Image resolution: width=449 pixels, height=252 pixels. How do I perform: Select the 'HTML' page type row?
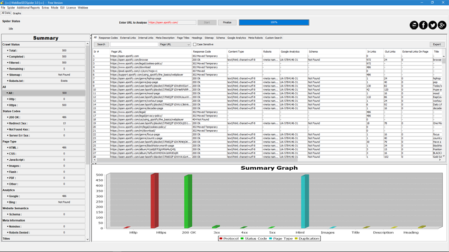(43, 148)
